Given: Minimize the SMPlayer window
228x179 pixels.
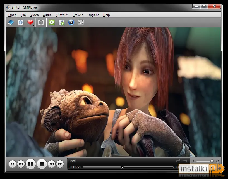Looking at the screenshot, I should tap(196, 6).
